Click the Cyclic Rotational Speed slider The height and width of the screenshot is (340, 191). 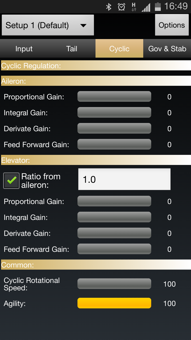point(114,284)
